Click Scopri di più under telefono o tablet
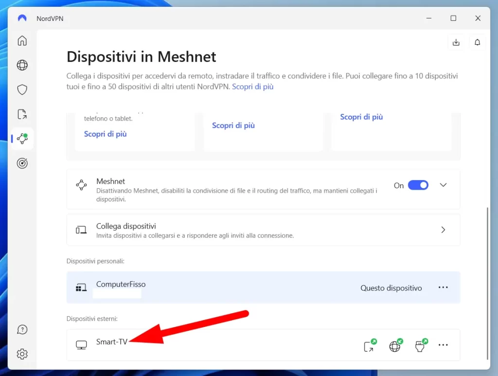Image resolution: width=498 pixels, height=376 pixels. coord(106,134)
